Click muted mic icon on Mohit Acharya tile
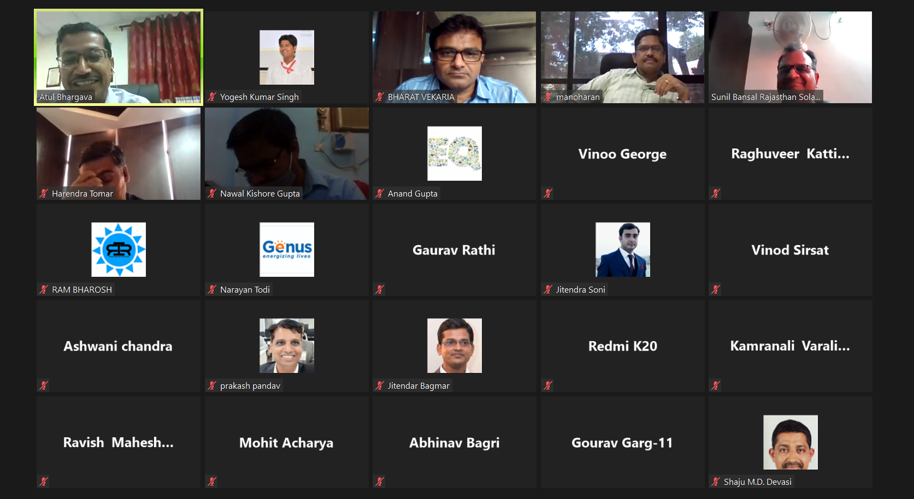Image resolution: width=914 pixels, height=499 pixels. pos(212,482)
